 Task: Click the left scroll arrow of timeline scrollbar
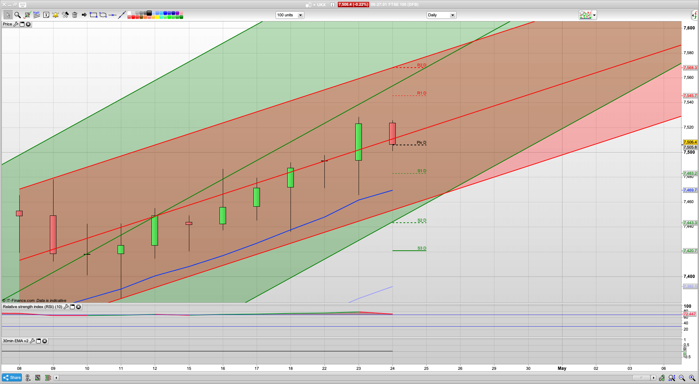click(56, 378)
